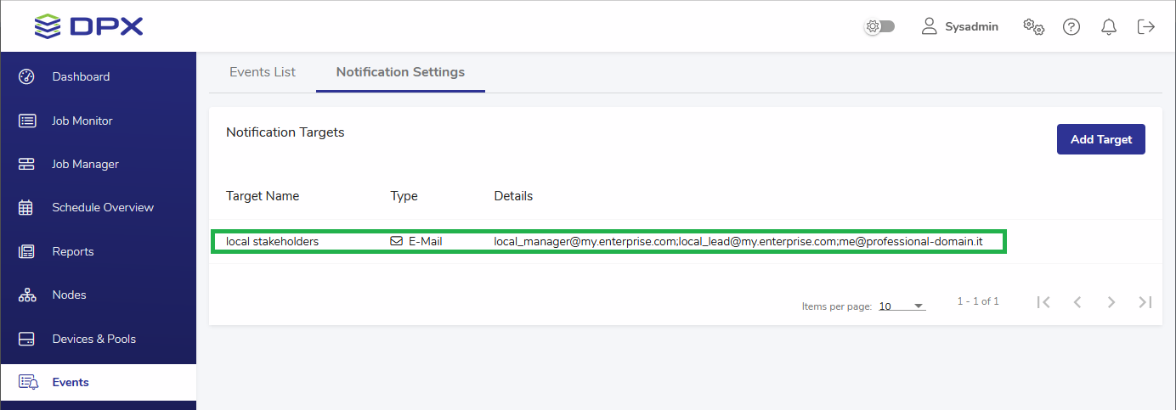The height and width of the screenshot is (410, 1176).
Task: Select the Notification Settings tab
Action: point(400,72)
